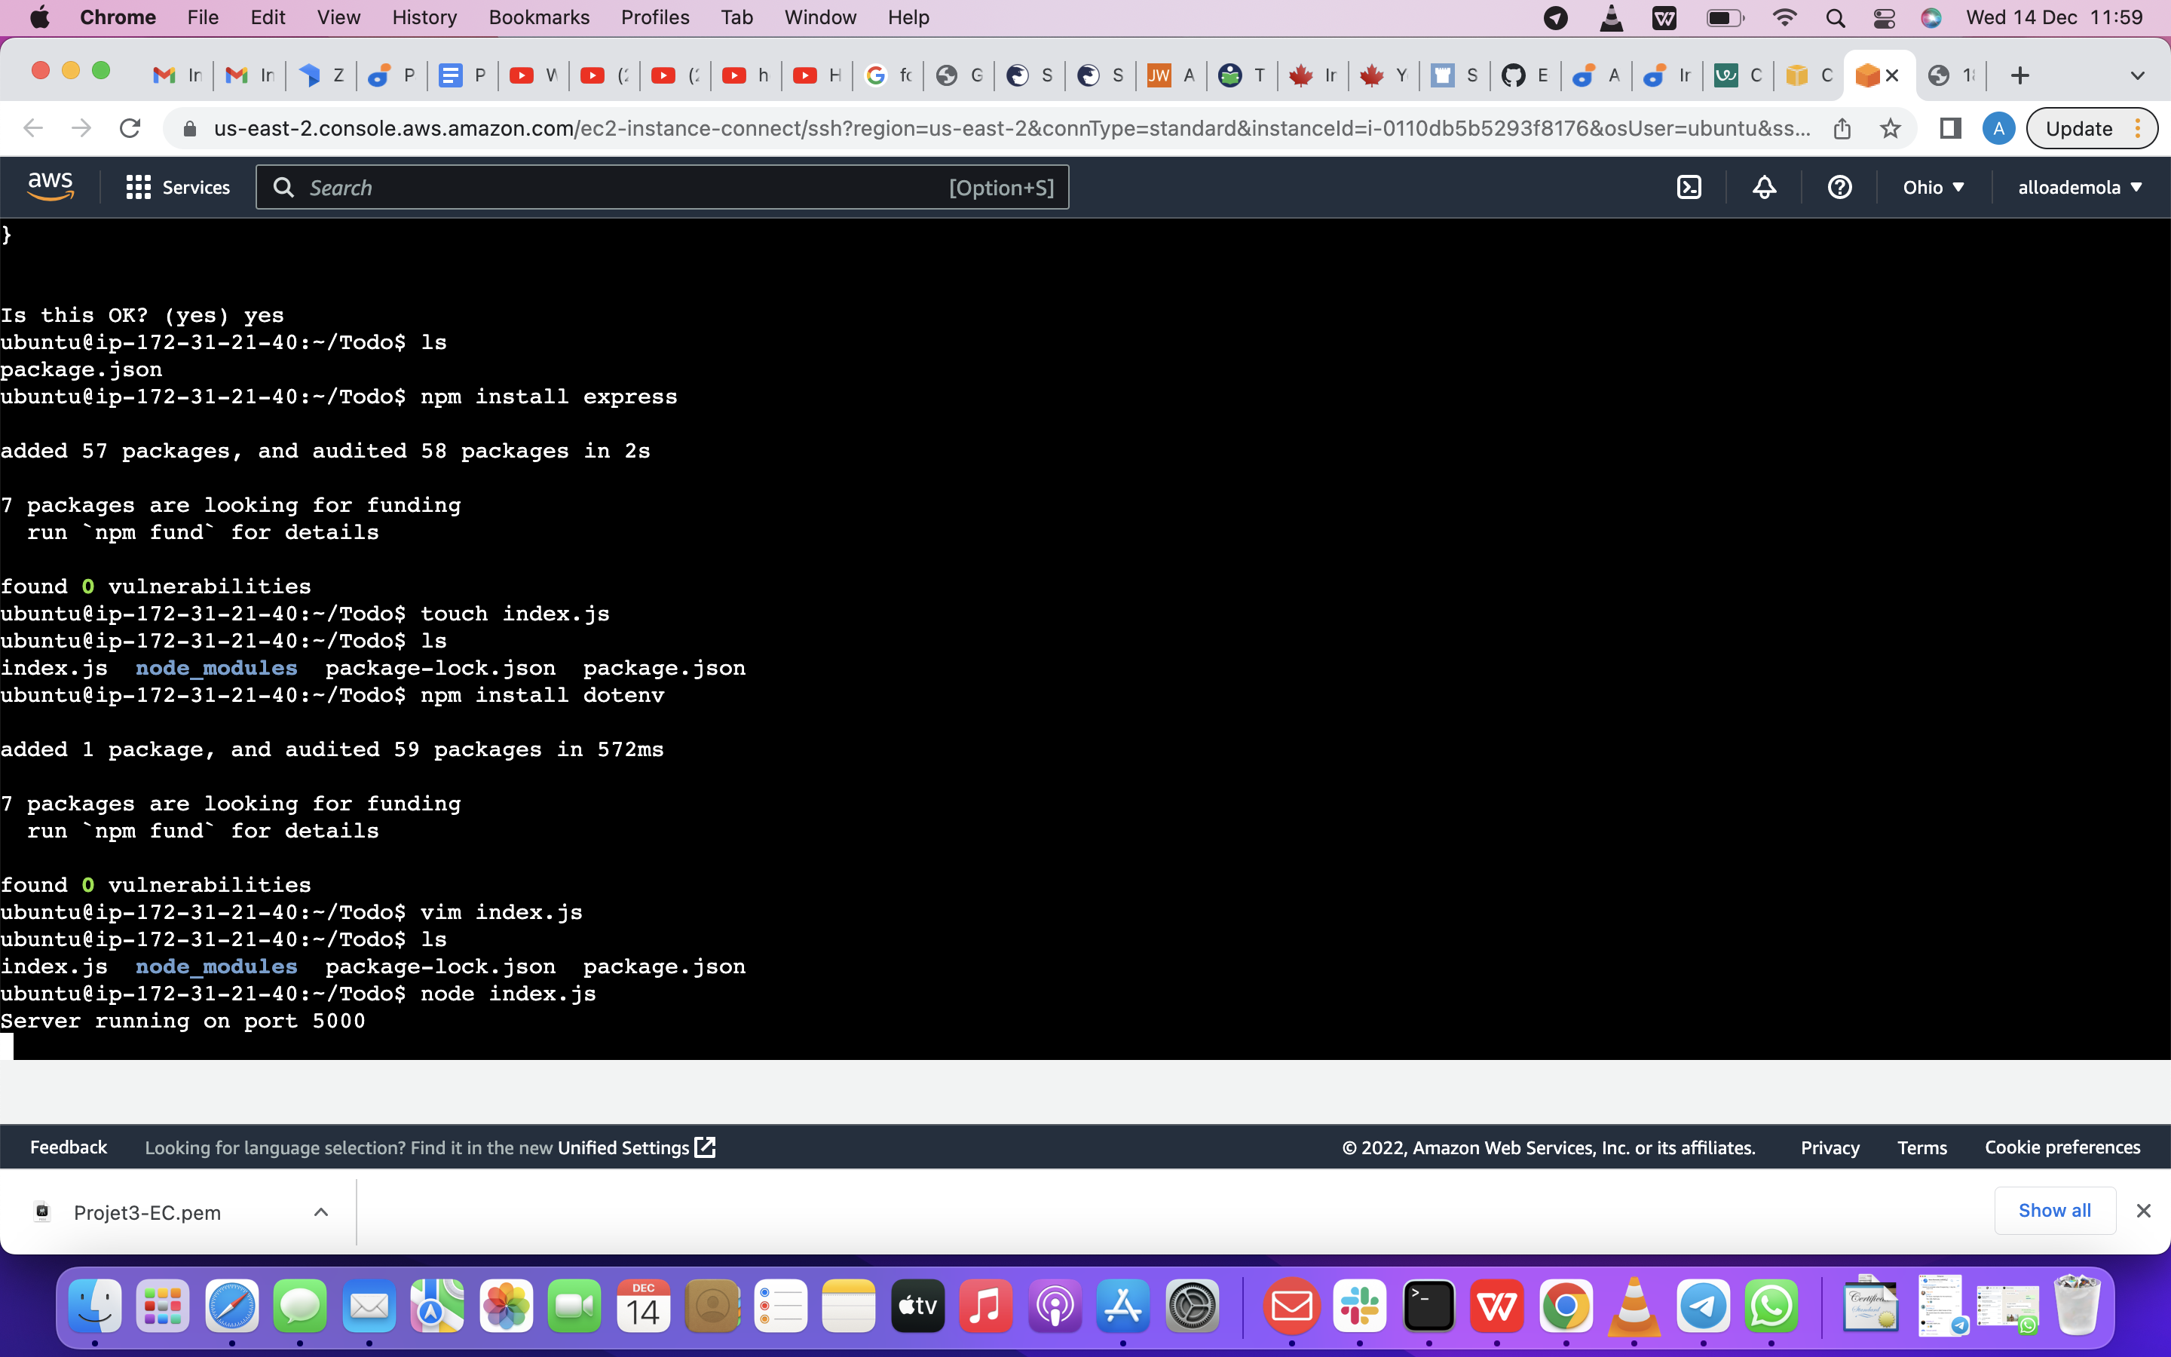Open the Bookmarks menu
This screenshot has height=1357, width=2171.
tap(538, 17)
